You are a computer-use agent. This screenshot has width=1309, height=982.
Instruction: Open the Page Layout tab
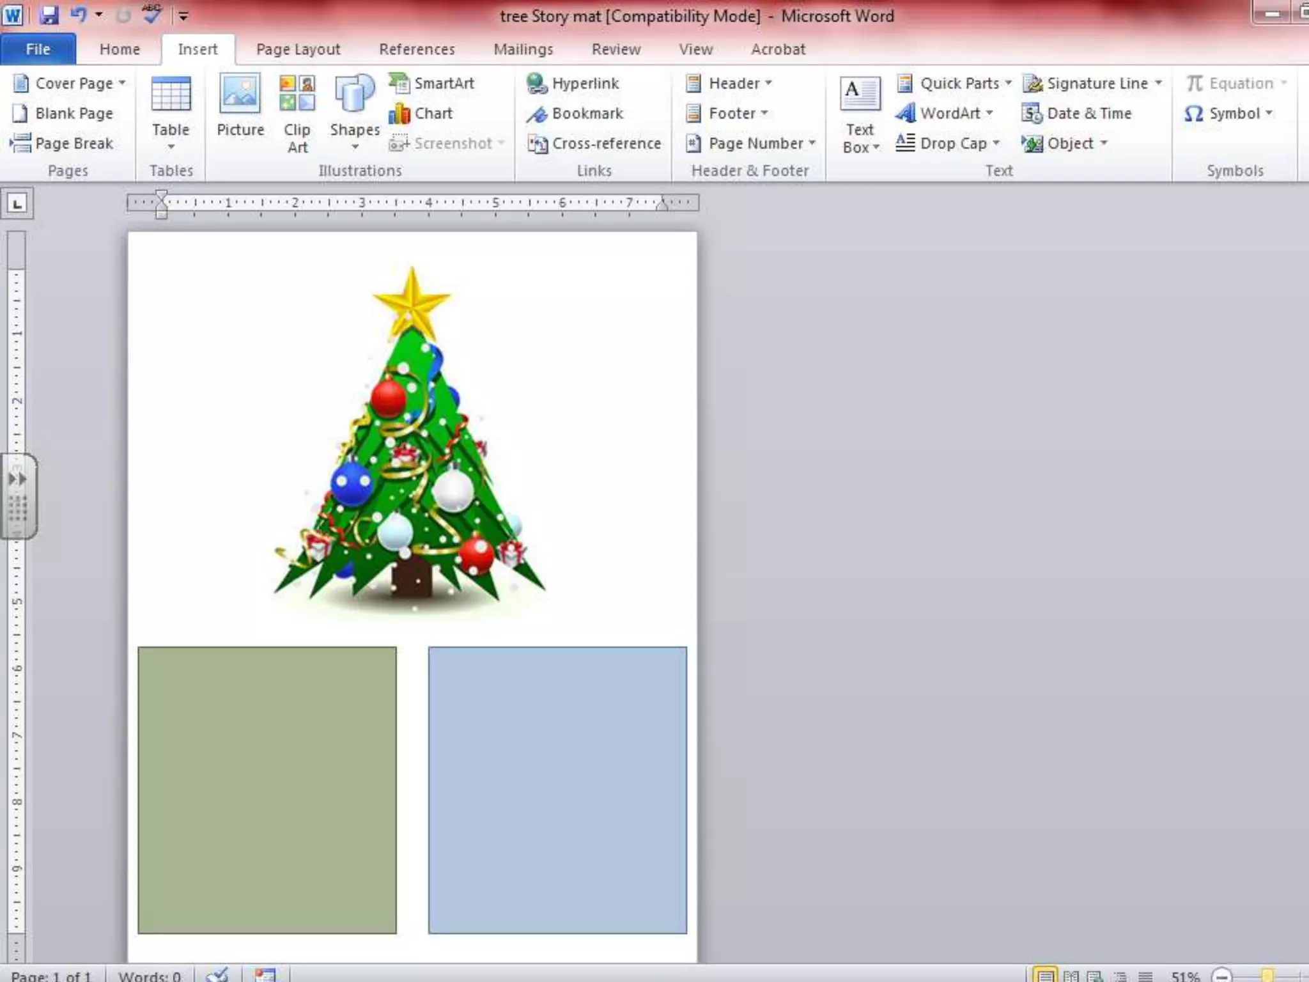pyautogui.click(x=298, y=49)
